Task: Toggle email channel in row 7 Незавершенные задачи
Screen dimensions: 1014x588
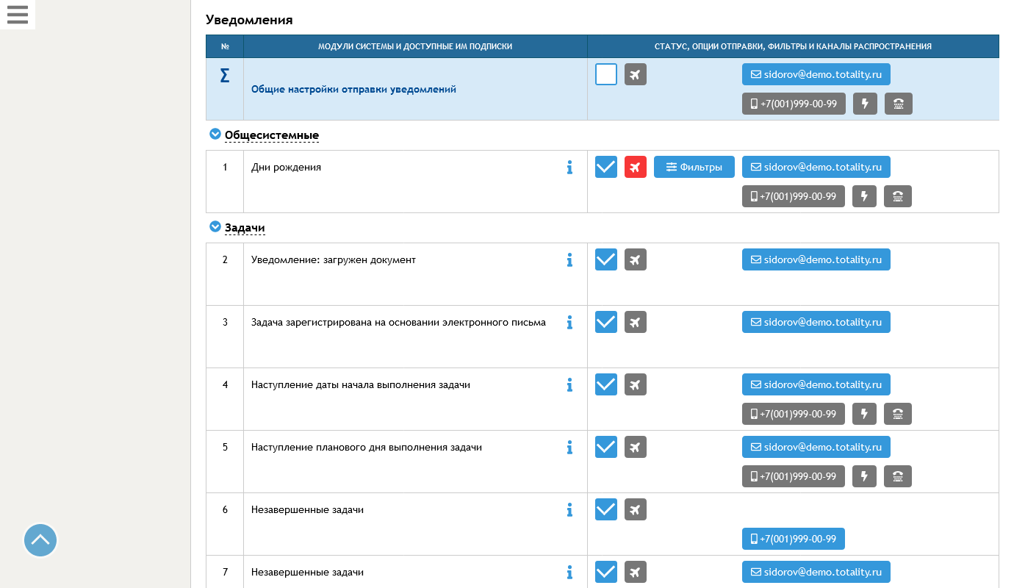Action: click(x=816, y=572)
